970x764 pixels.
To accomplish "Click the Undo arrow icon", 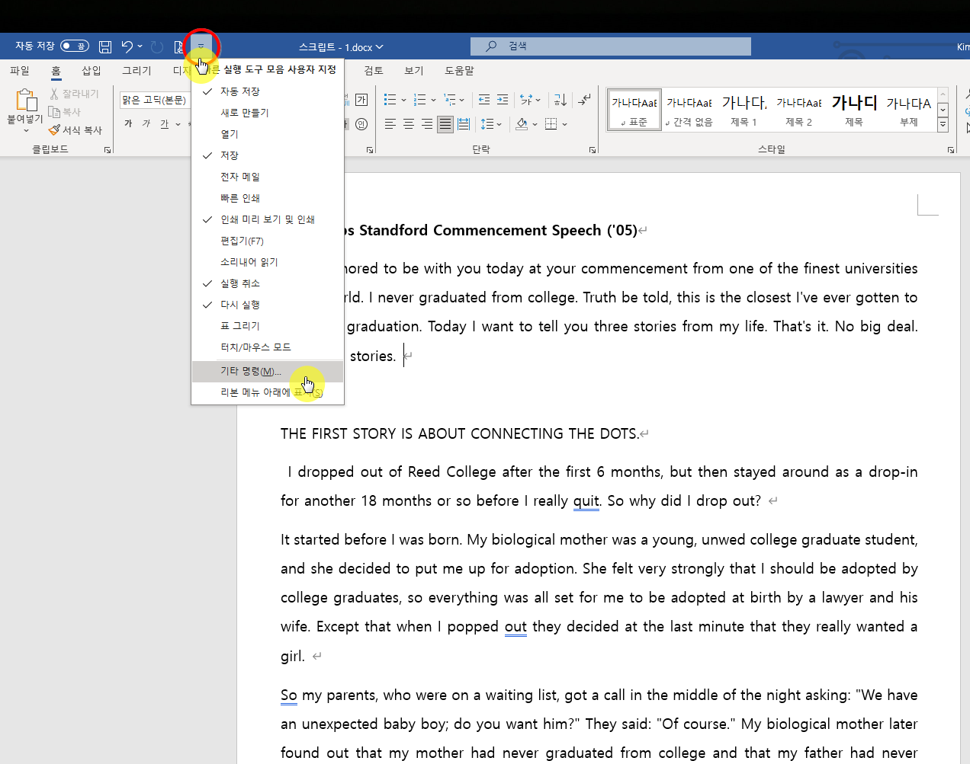I will [127, 46].
